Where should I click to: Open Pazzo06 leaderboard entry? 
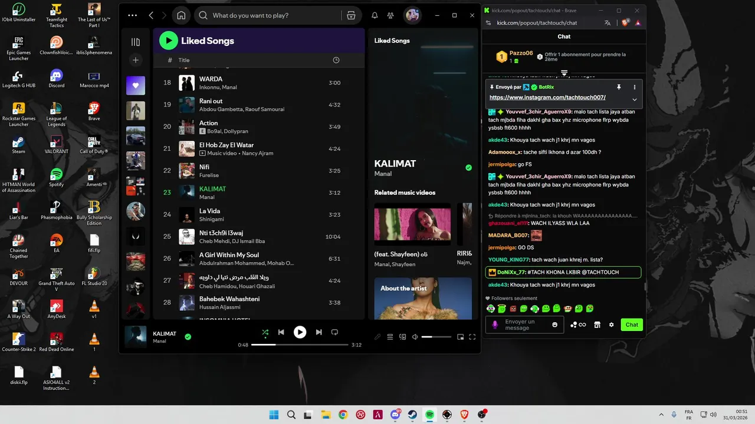(x=514, y=57)
